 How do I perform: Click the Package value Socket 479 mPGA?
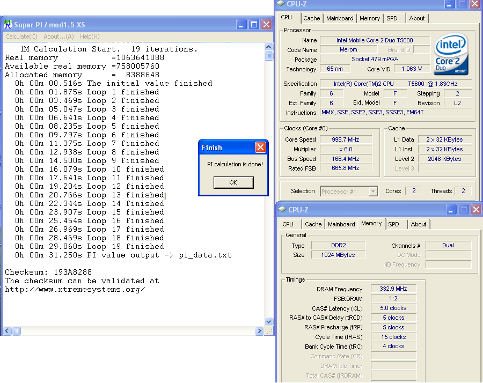(375, 59)
